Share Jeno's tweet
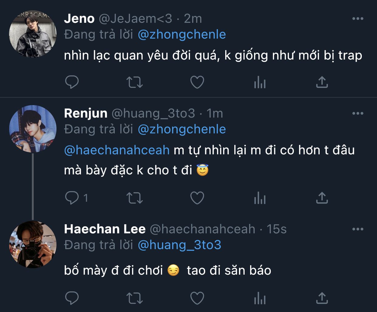 coord(322,82)
